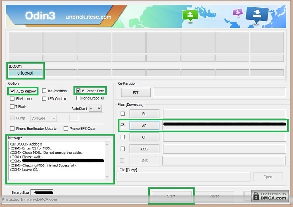
Task: Click the AP file button
Action: 145,126
